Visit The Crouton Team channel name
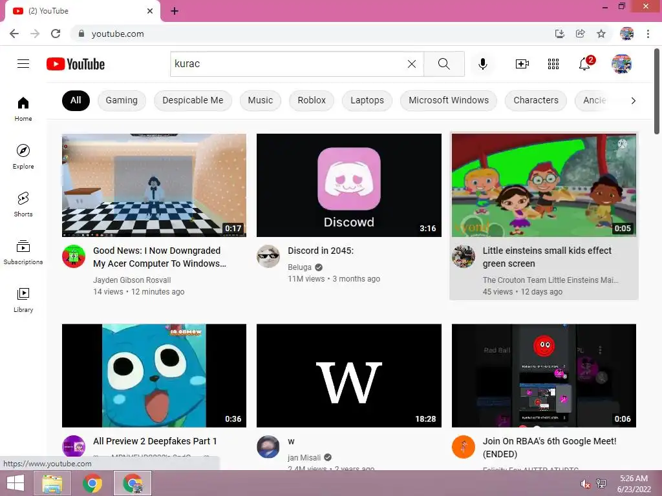This screenshot has height=496, width=662. 551,280
